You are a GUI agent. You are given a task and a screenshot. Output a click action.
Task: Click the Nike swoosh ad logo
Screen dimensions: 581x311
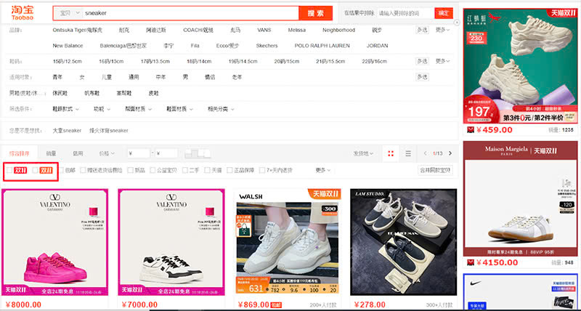[476, 283]
